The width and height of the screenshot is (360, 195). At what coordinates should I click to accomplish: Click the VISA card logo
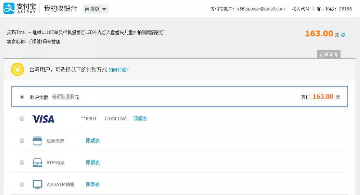click(43, 119)
